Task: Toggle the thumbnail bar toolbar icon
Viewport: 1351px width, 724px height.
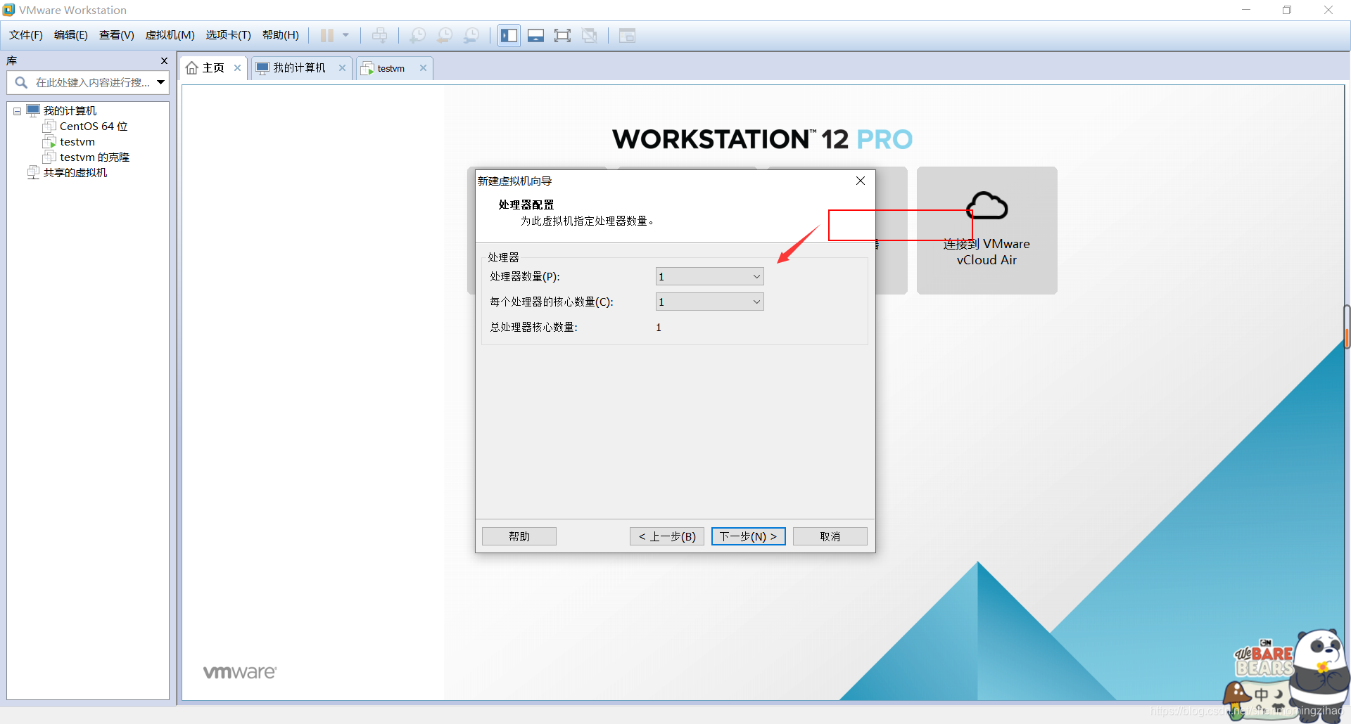Action: [536, 35]
